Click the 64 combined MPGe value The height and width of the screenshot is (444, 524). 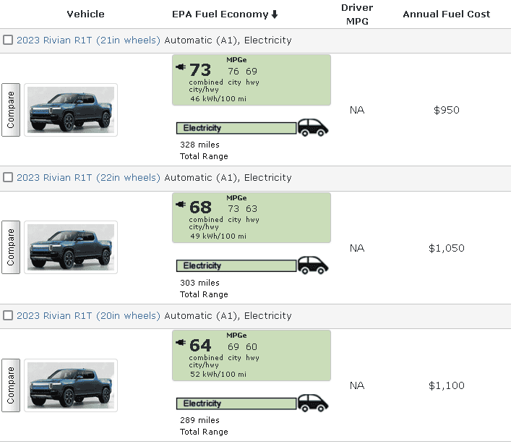[x=200, y=346]
